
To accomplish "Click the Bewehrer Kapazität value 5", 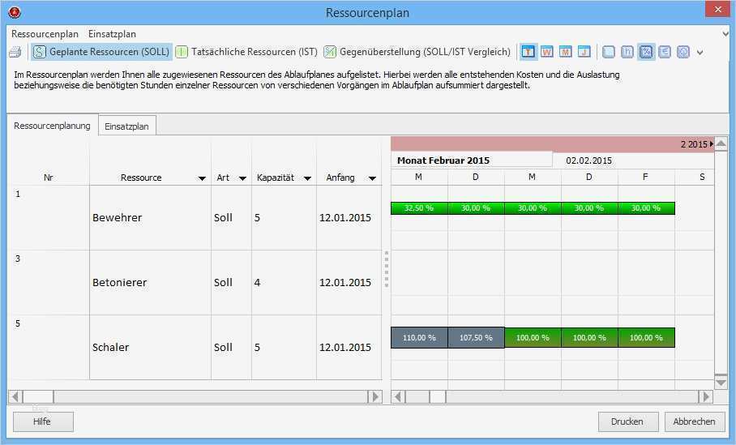I will 257,218.
